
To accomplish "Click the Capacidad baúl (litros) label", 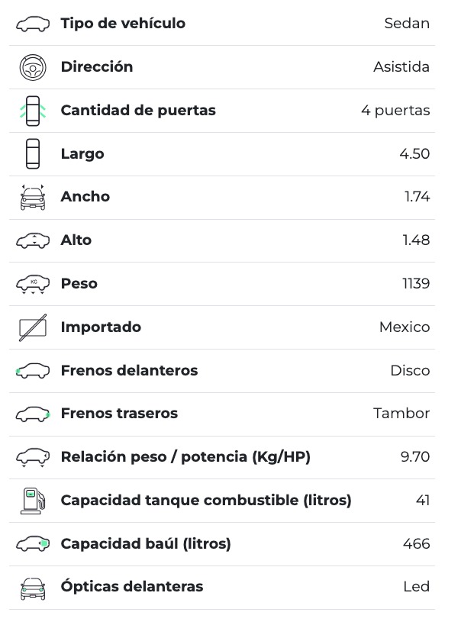I will coord(146,544).
